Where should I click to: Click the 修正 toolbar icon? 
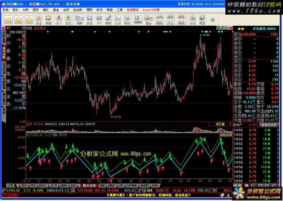(x=39, y=20)
